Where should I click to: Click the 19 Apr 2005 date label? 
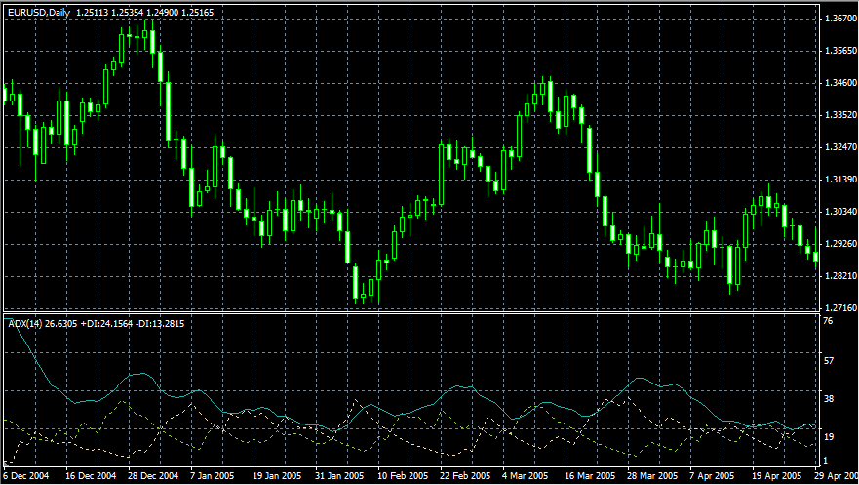[777, 475]
